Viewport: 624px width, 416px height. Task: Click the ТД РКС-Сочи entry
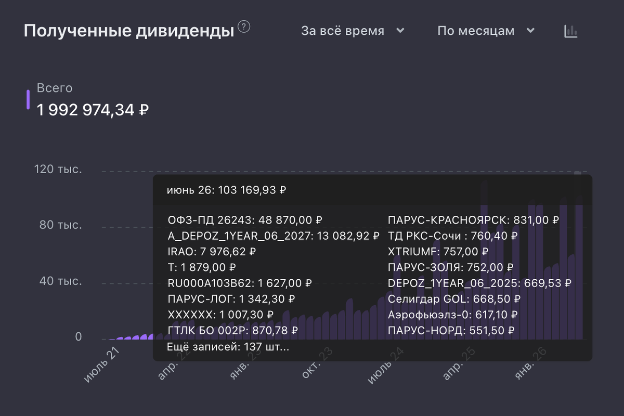click(453, 236)
